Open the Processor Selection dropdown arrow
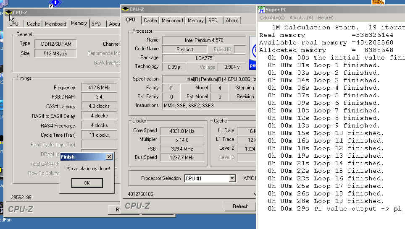The height and width of the screenshot is (229, 405). (232, 178)
